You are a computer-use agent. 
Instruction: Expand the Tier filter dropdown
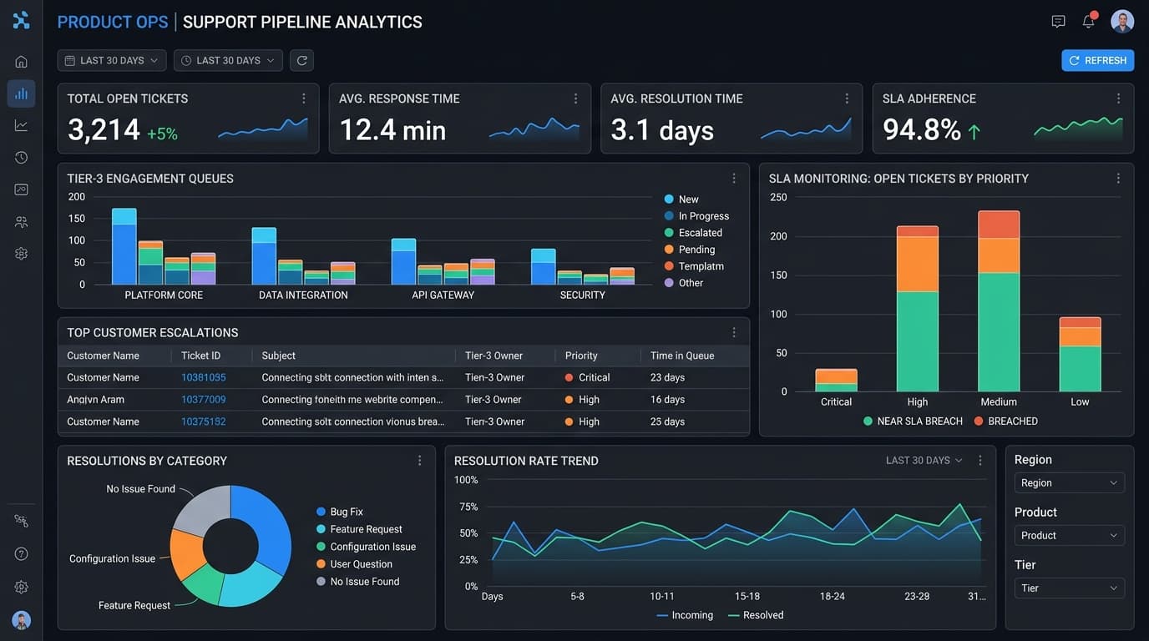[1069, 588]
